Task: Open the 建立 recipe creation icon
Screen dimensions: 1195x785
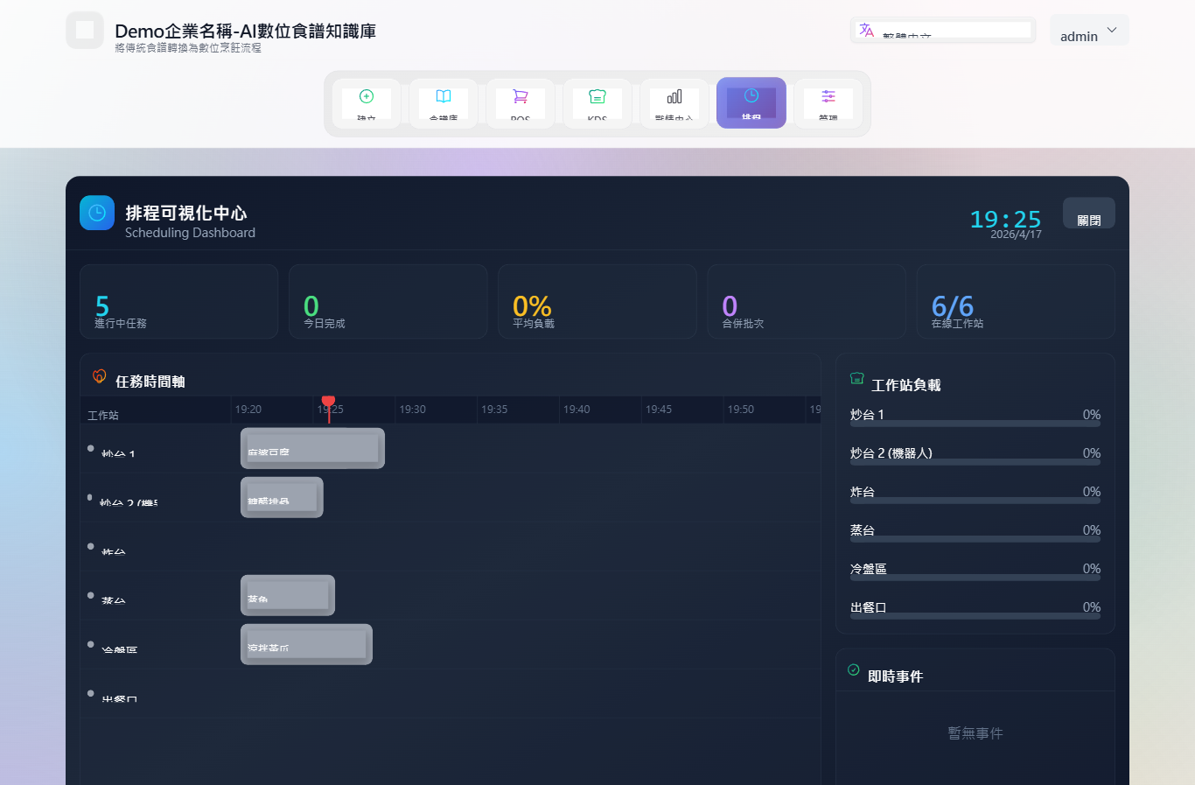Action: pos(367,96)
